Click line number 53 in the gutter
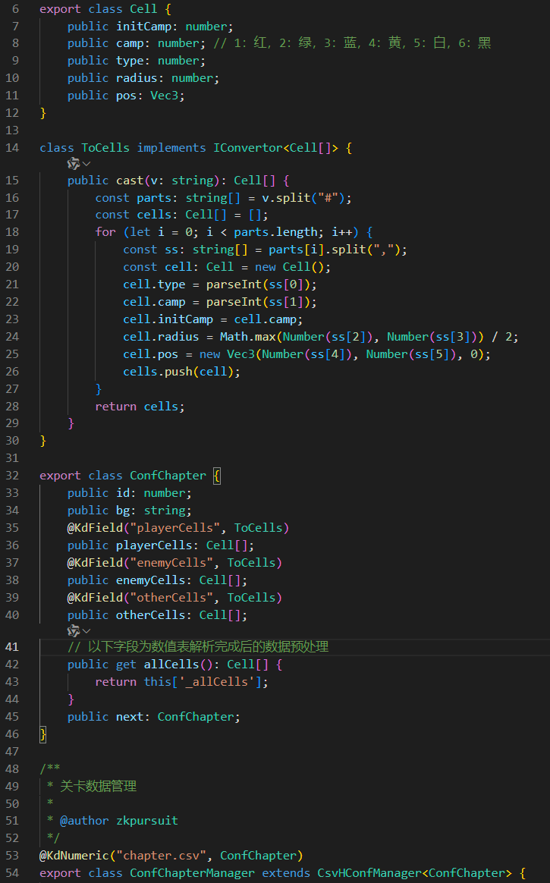550x883 pixels. click(x=12, y=856)
